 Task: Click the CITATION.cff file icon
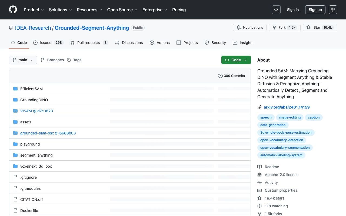15,200
